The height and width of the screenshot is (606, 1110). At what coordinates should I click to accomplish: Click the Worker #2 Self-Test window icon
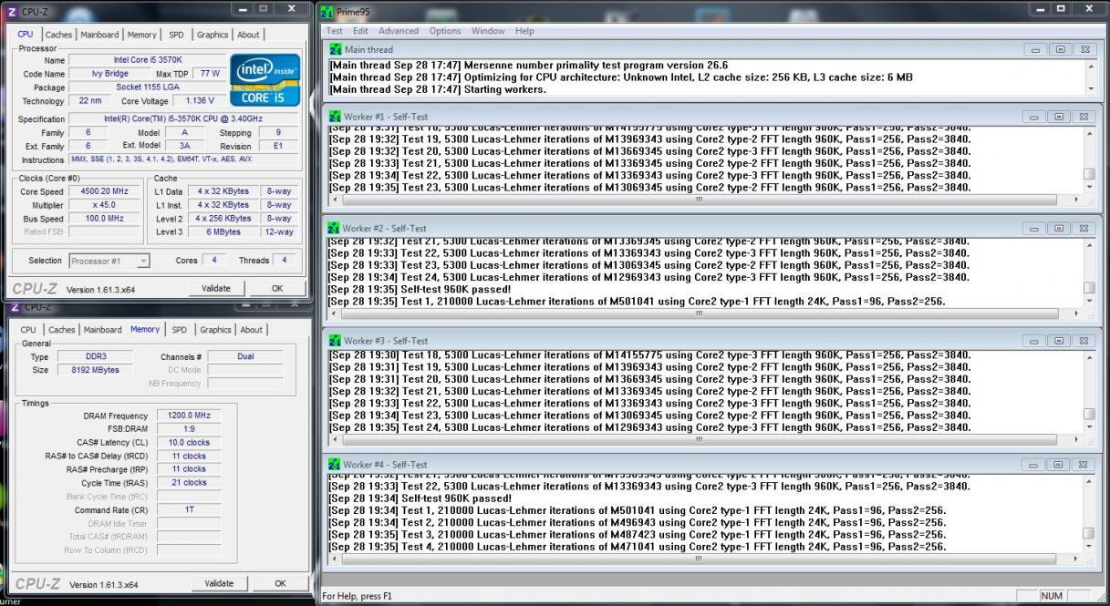point(335,228)
